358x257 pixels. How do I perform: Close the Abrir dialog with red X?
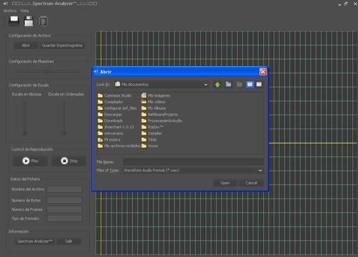[263, 72]
